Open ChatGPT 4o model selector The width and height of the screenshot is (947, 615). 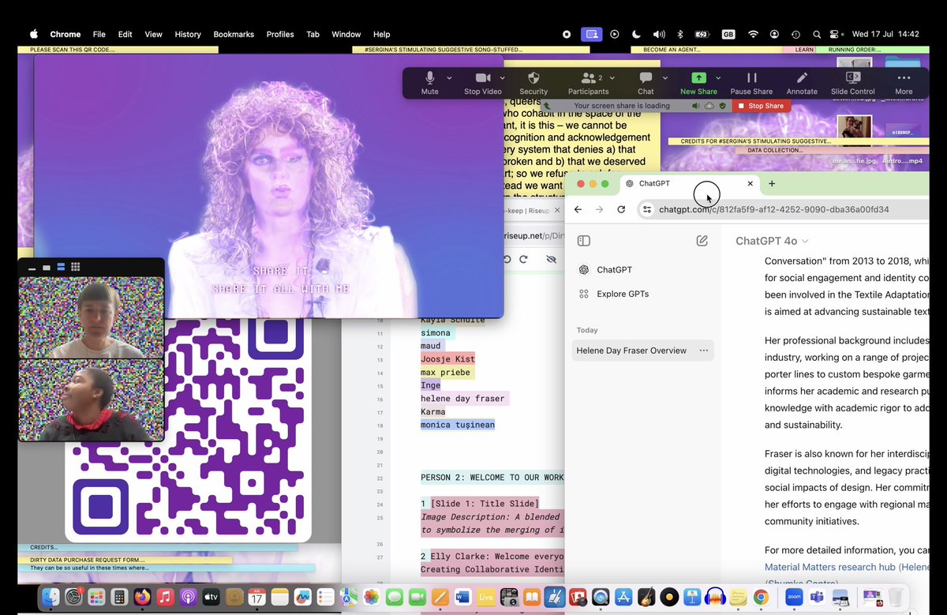pos(772,241)
